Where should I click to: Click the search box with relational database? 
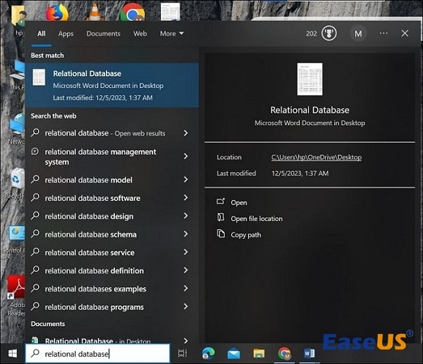tap(99, 353)
